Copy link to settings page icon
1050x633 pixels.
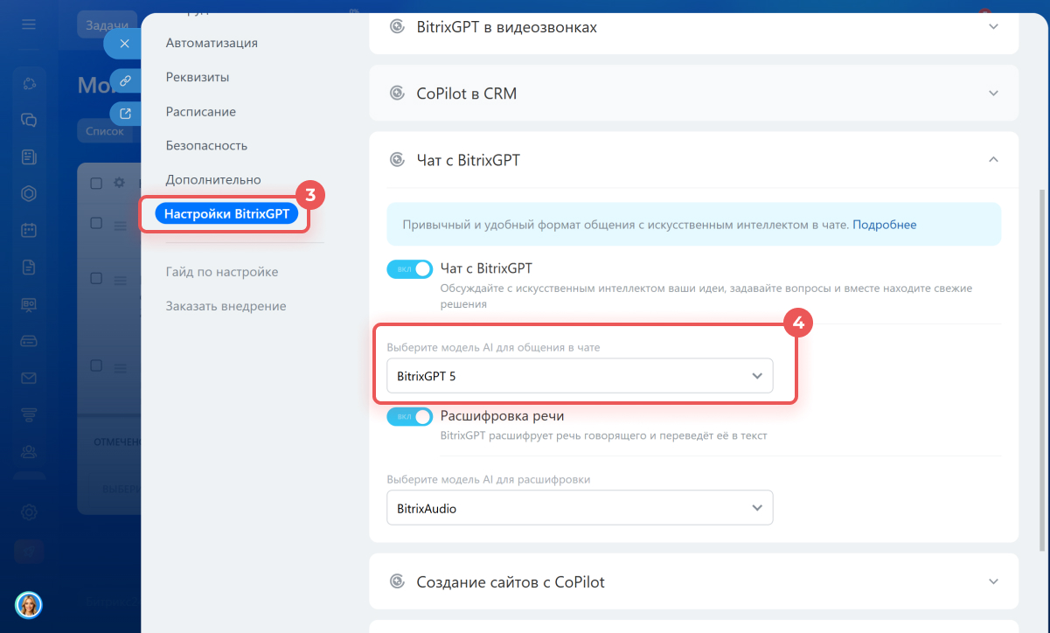pos(125,80)
